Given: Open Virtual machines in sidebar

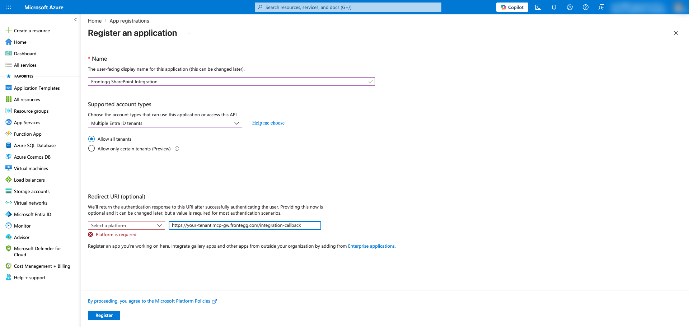Looking at the screenshot, I should [31, 168].
